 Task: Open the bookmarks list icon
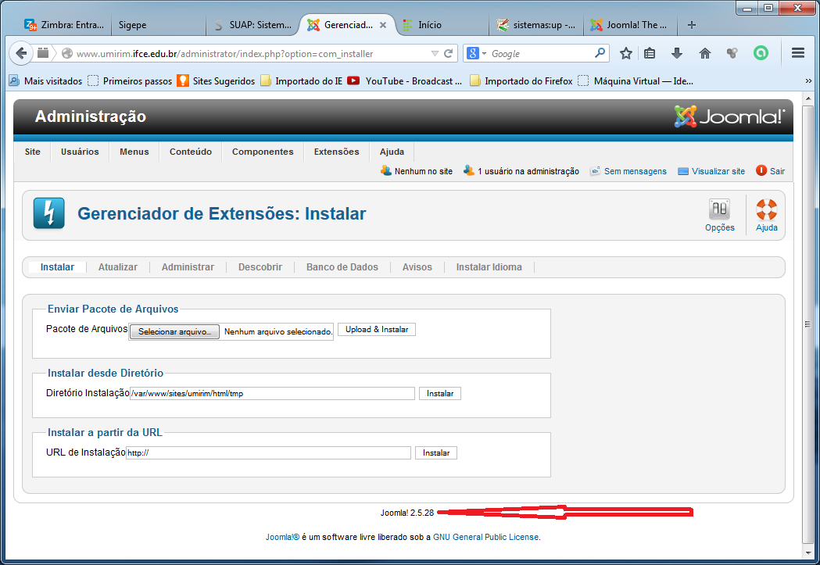(650, 53)
